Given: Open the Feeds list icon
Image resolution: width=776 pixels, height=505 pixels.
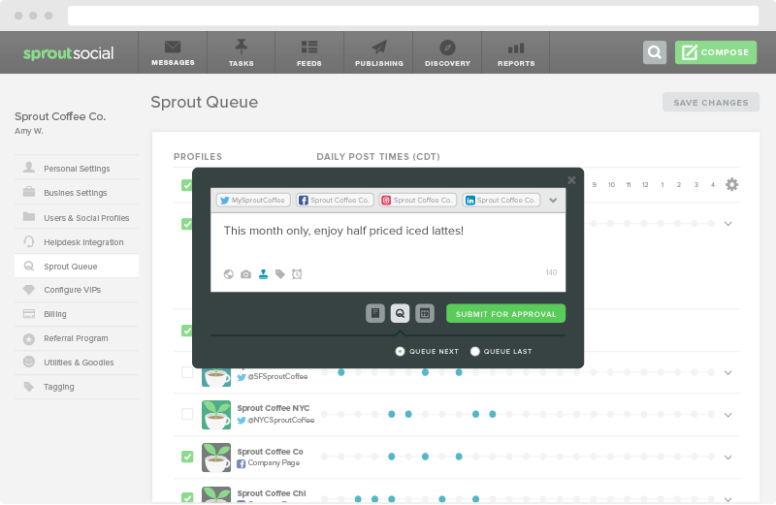Looking at the screenshot, I should [309, 47].
